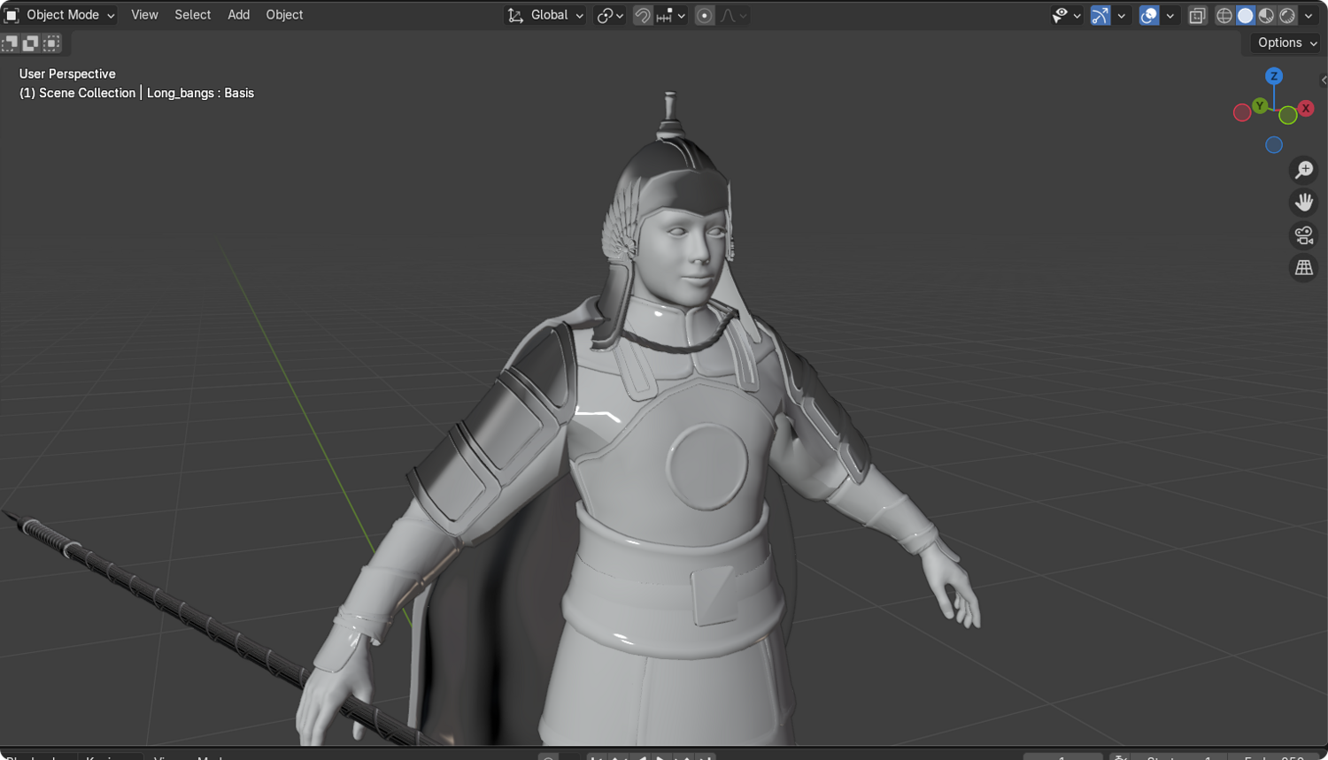Image resolution: width=1328 pixels, height=760 pixels.
Task: Expand the gizmo settings arrow
Action: pos(1121,15)
